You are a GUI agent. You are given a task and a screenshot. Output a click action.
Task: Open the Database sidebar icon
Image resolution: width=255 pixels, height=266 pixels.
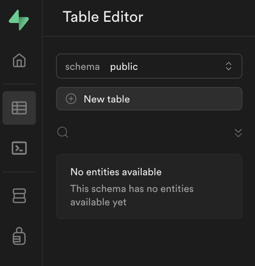click(19, 195)
